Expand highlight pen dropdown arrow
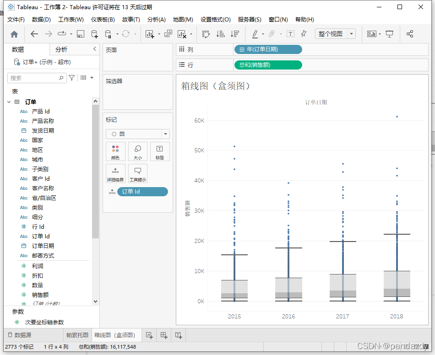Screen dimensions: 435x355 point(263,34)
